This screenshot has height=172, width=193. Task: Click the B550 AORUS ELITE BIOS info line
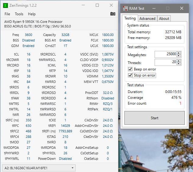pyautogui.click(x=38, y=26)
